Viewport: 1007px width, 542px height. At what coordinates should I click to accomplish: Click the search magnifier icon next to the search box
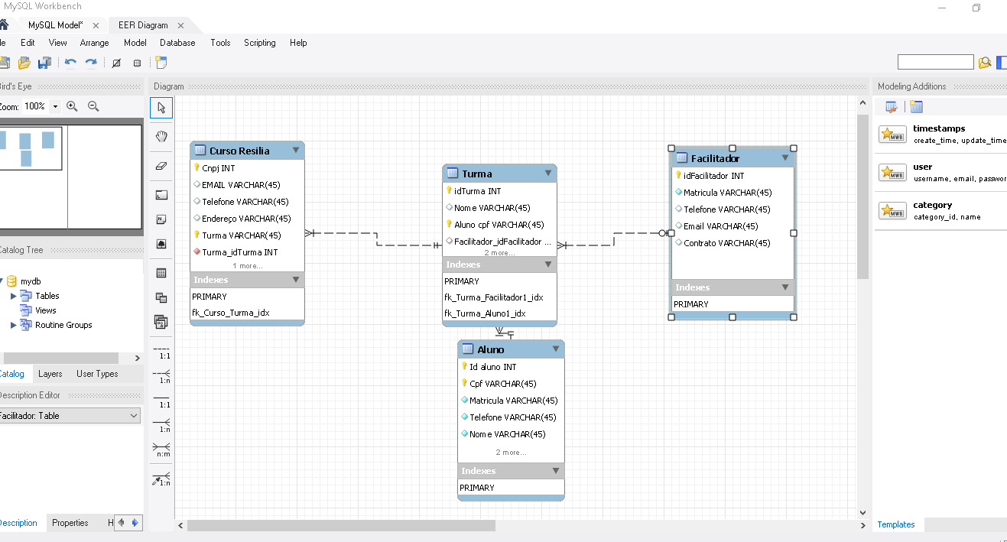coord(985,62)
